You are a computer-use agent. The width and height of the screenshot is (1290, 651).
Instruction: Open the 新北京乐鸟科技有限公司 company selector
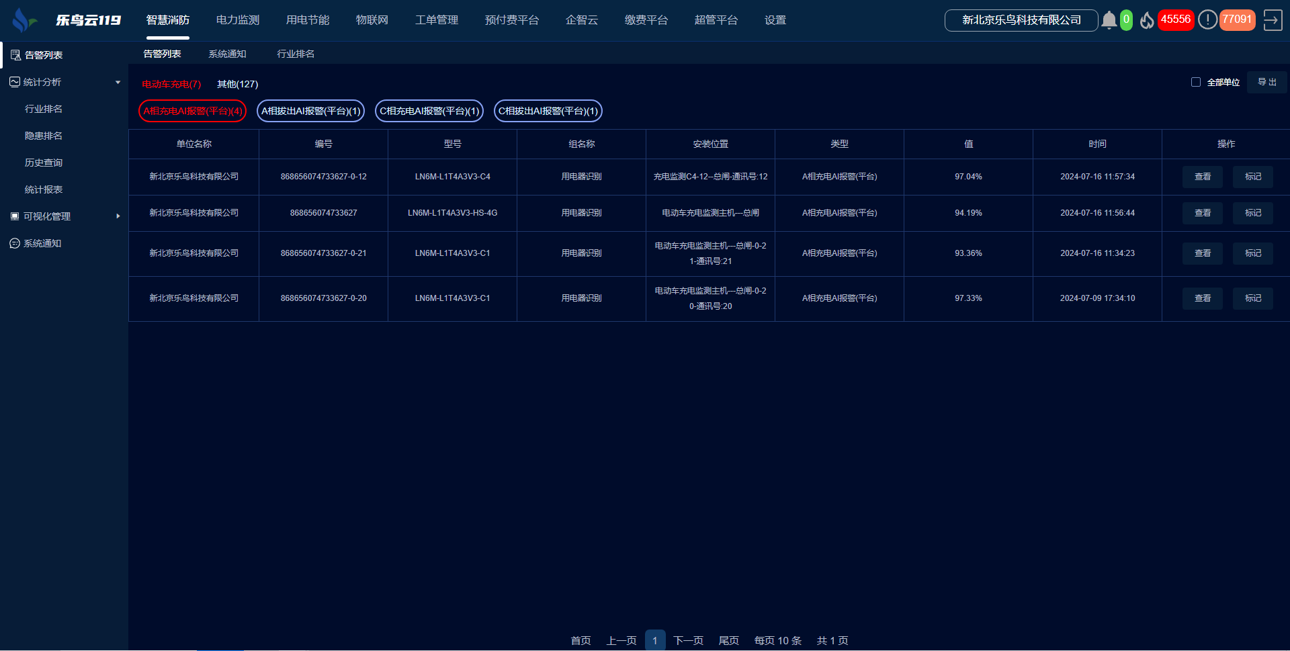tap(1021, 20)
